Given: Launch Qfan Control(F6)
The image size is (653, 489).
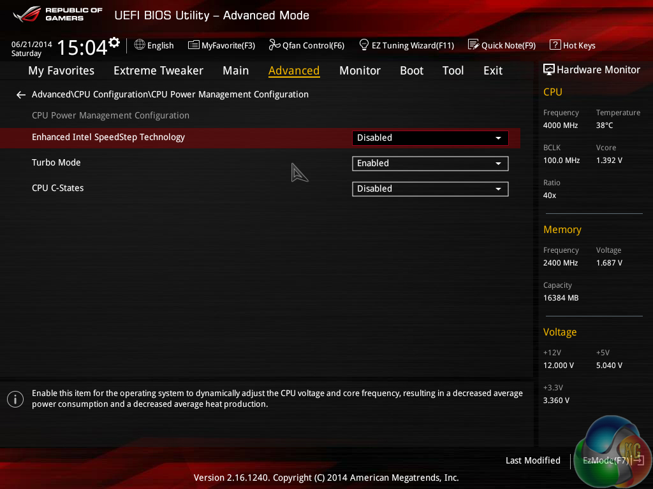Looking at the screenshot, I should tap(307, 45).
